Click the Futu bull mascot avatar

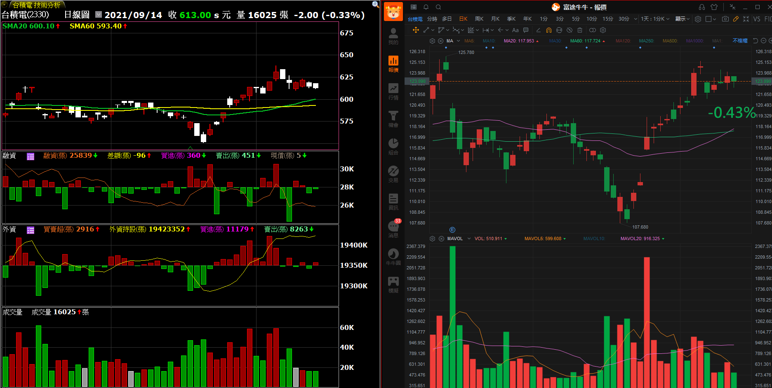393,12
